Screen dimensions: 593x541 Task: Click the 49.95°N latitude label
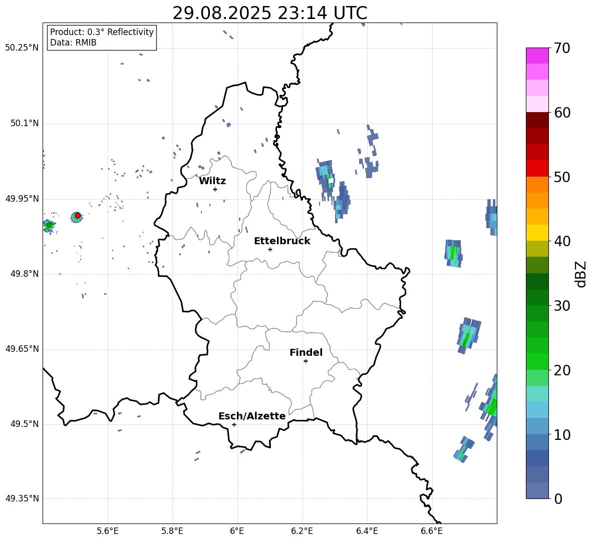(22, 198)
